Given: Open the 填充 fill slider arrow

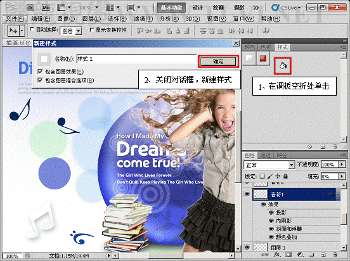Looking at the screenshot, I should coord(342,176).
